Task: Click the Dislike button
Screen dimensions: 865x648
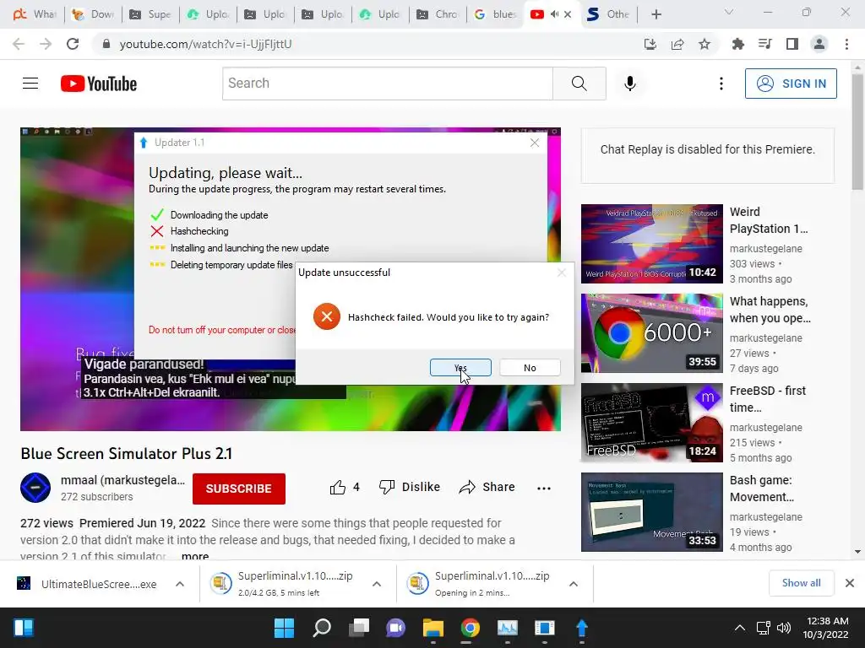Action: pos(410,487)
